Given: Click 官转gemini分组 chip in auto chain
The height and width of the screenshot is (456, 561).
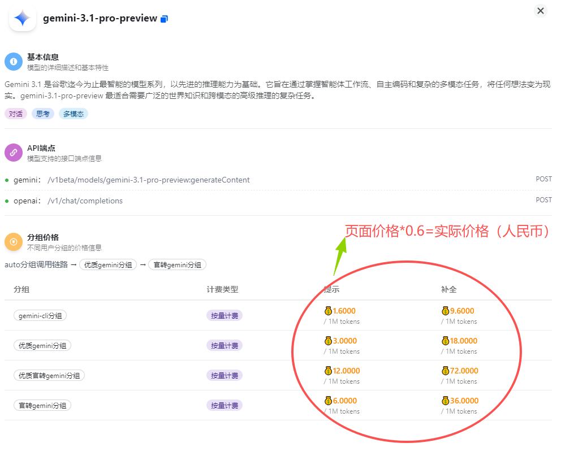Looking at the screenshot, I should [177, 265].
